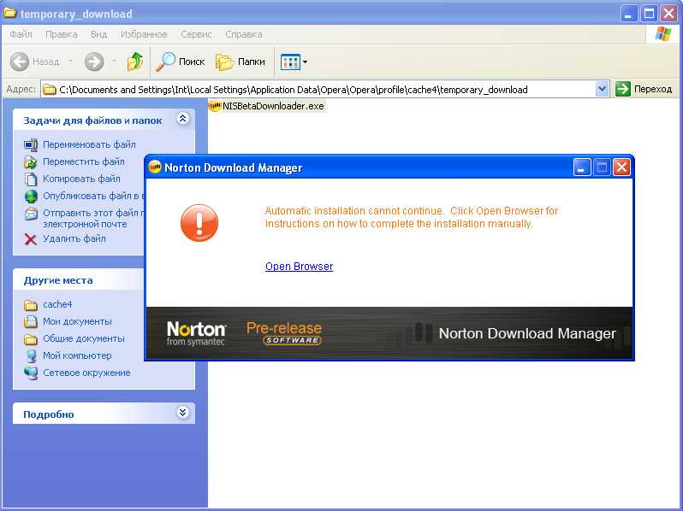Viewport: 683px width, 511px height.
Task: Select NISBetaDownloader.exe file
Action: pyautogui.click(x=266, y=106)
